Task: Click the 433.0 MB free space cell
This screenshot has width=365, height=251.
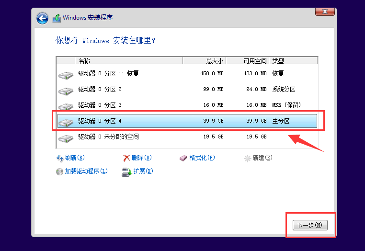Action: (255, 74)
